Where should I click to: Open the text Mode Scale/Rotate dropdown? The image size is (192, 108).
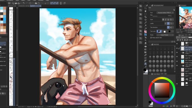(x=165, y=35)
